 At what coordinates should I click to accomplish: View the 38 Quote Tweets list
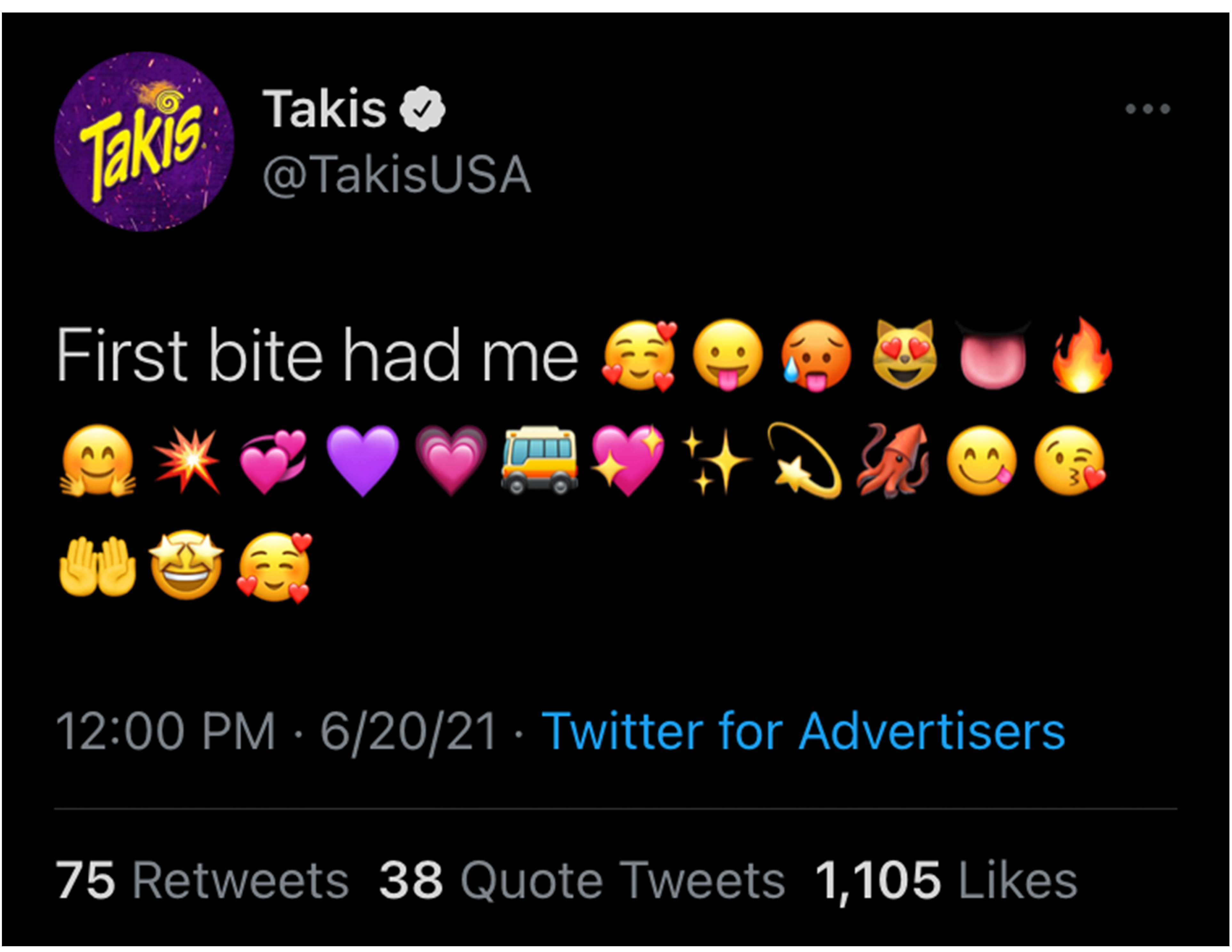coord(581,880)
